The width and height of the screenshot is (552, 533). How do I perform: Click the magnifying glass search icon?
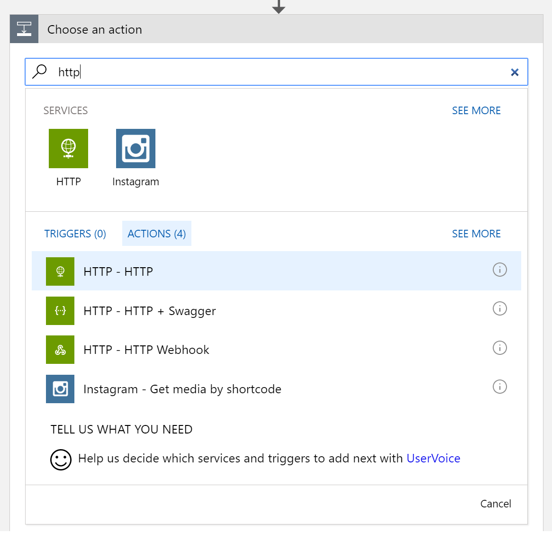(39, 72)
